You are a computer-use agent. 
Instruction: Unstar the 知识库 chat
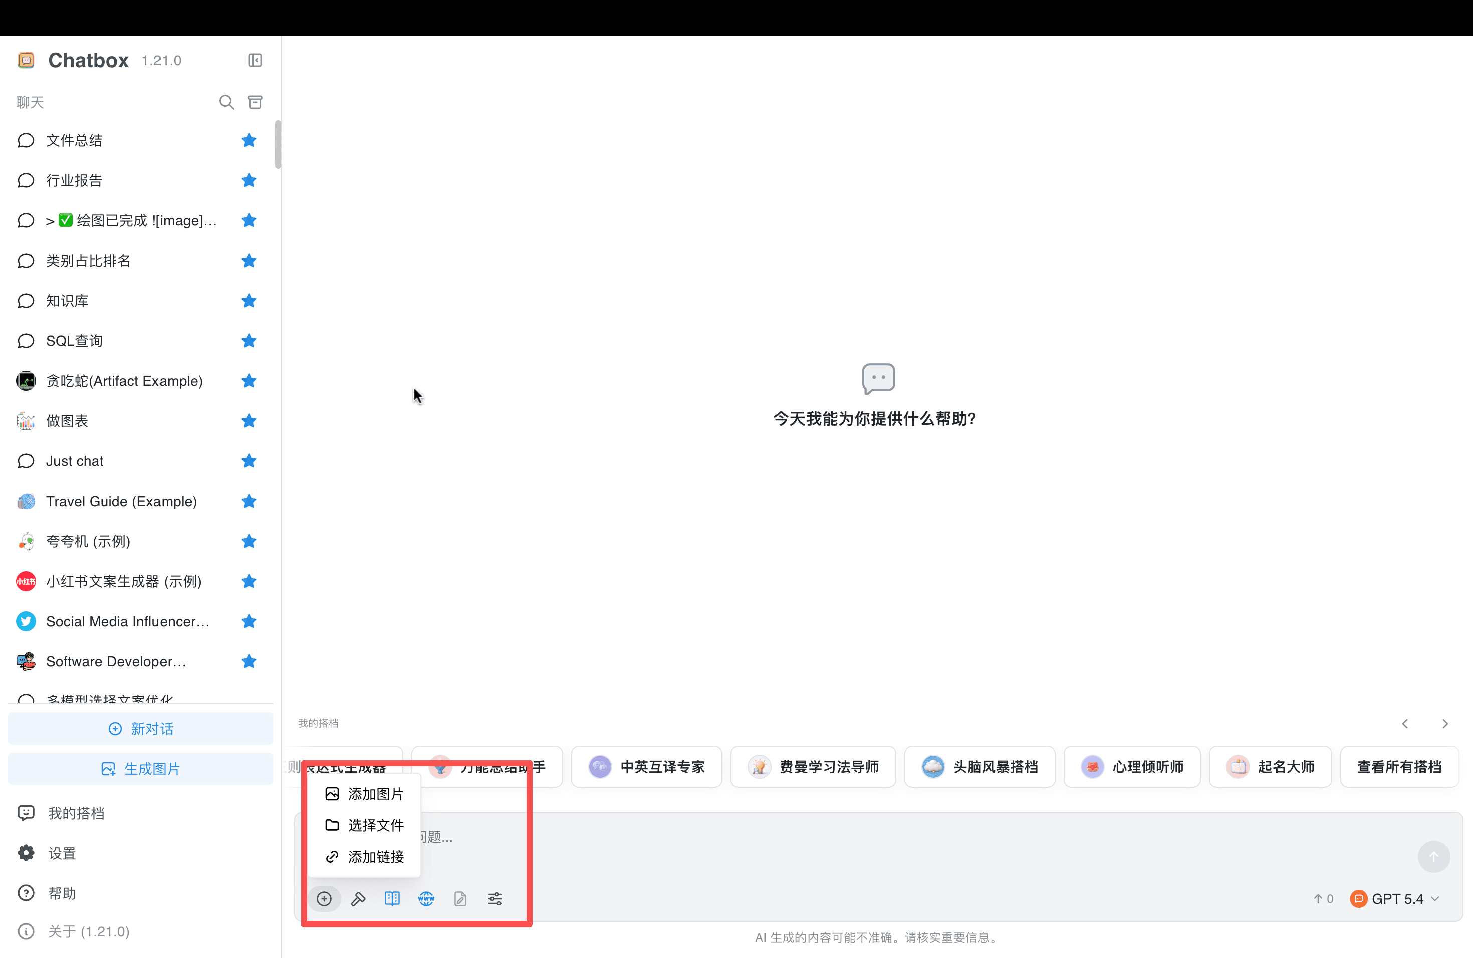point(249,301)
